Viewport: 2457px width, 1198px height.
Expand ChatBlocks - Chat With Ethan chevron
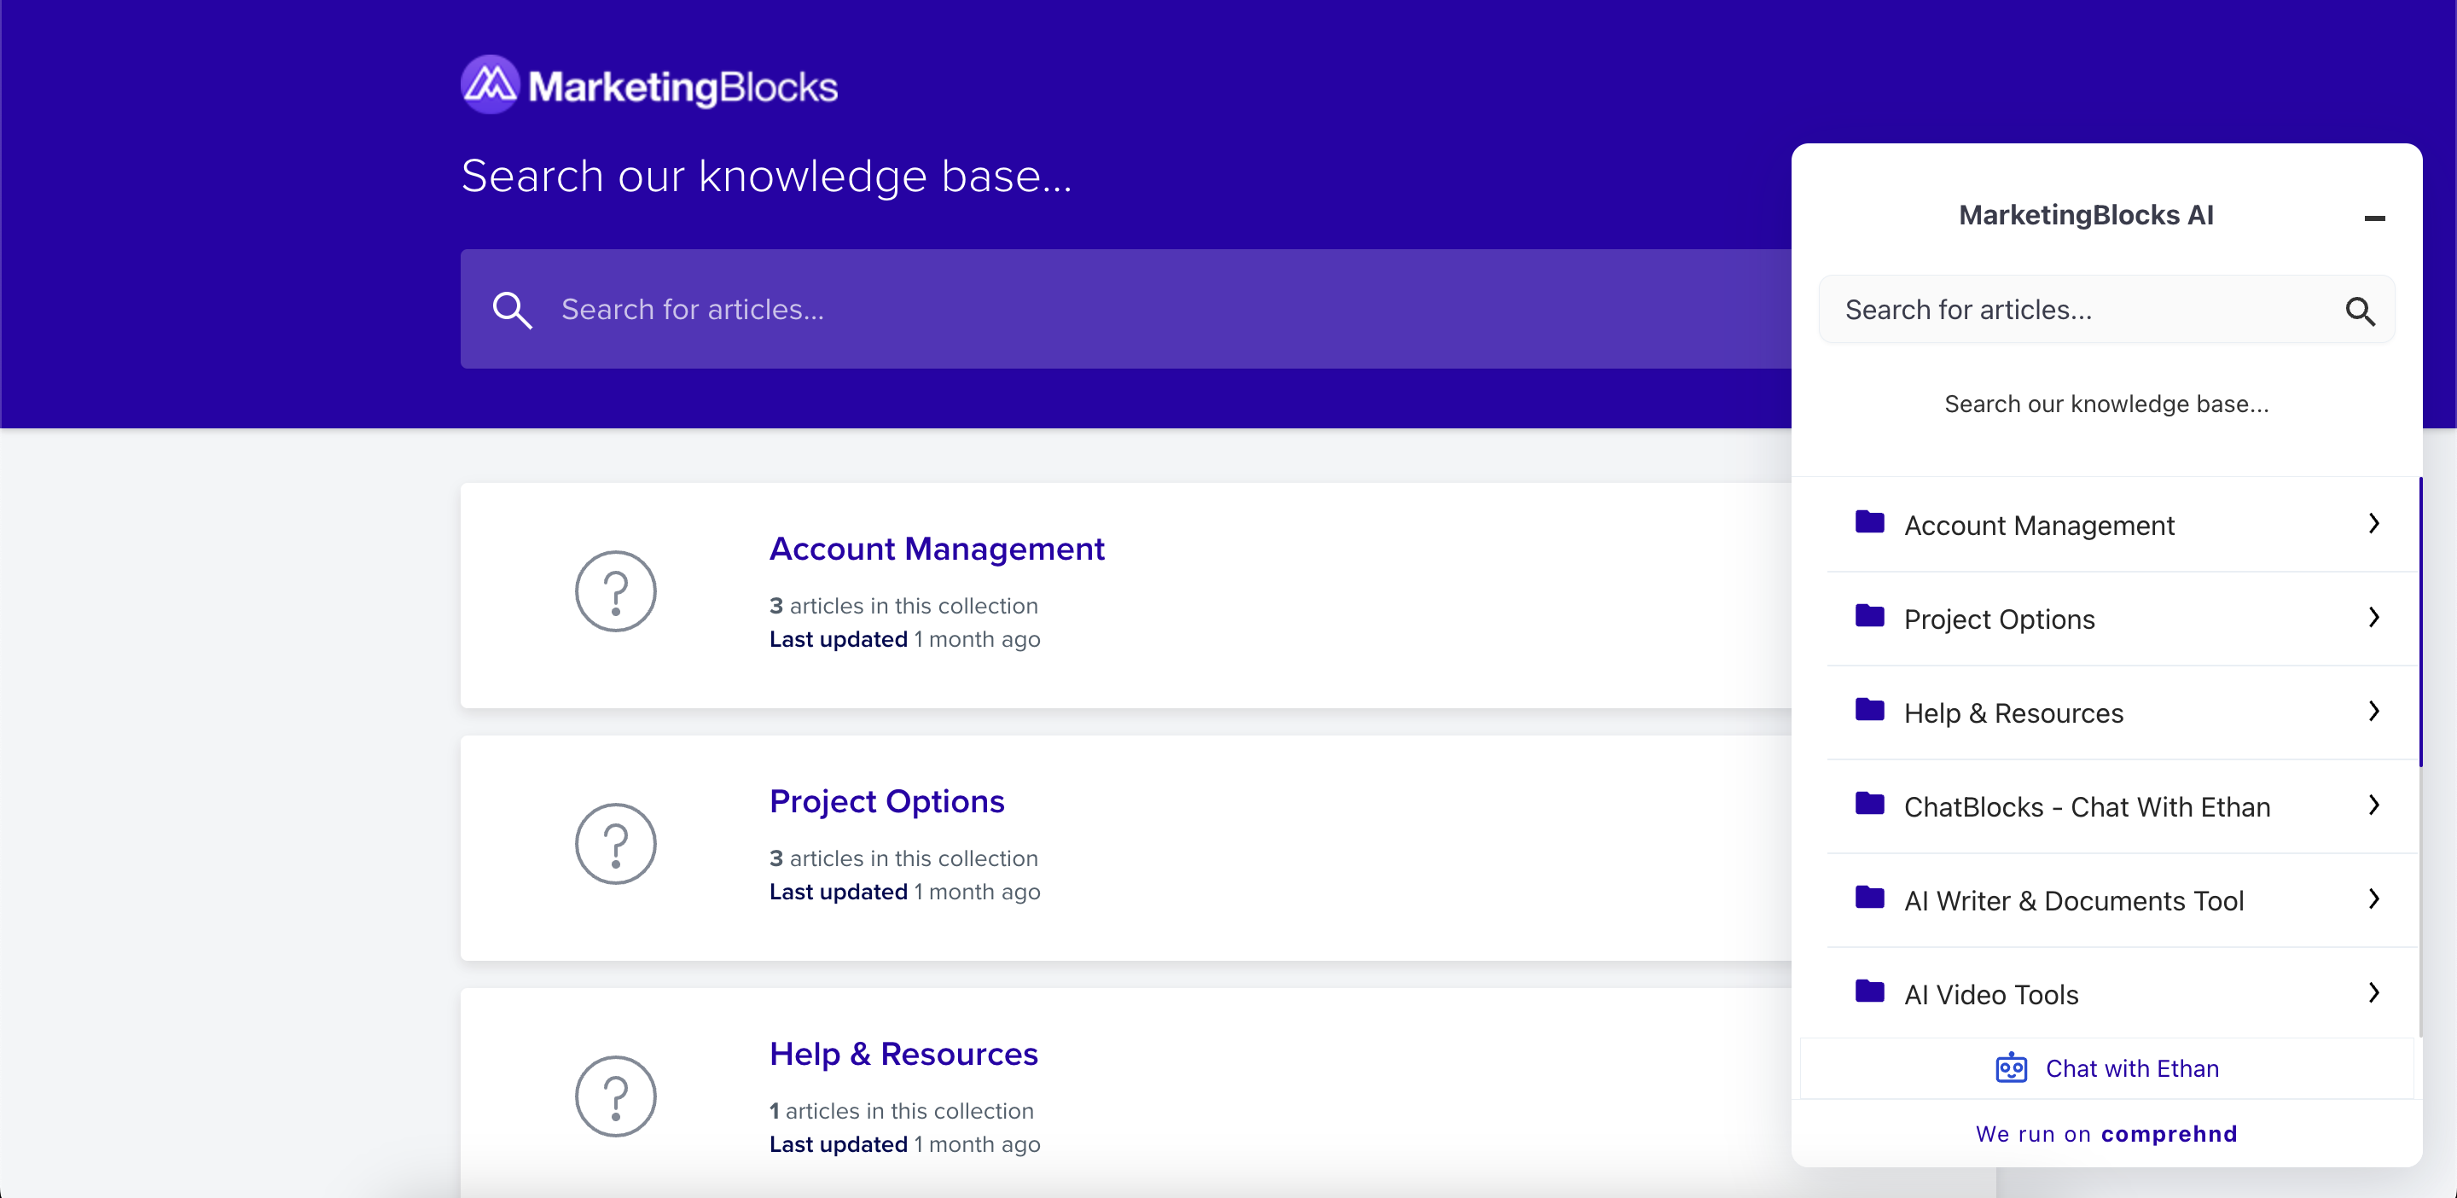[x=2373, y=805]
